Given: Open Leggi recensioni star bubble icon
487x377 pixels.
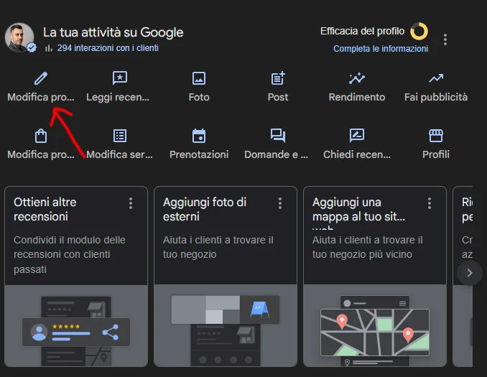Looking at the screenshot, I should [120, 78].
